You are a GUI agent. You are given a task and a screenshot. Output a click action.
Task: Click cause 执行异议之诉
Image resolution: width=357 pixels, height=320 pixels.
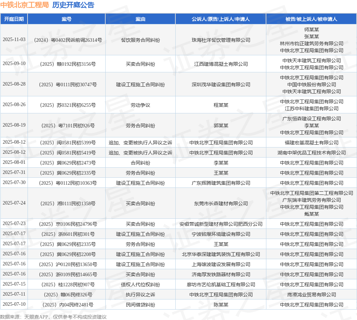tap(140, 295)
